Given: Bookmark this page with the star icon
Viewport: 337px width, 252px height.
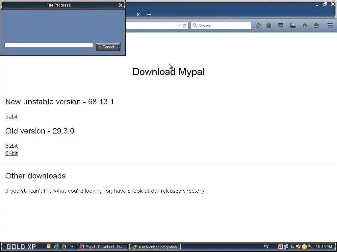Looking at the screenshot, I should [259, 26].
